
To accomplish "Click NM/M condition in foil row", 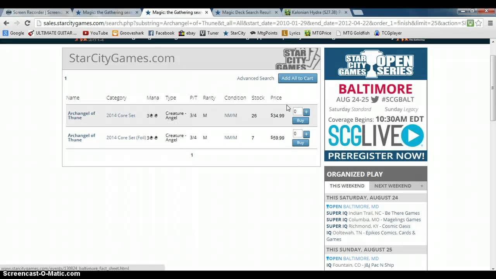I will [x=231, y=138].
